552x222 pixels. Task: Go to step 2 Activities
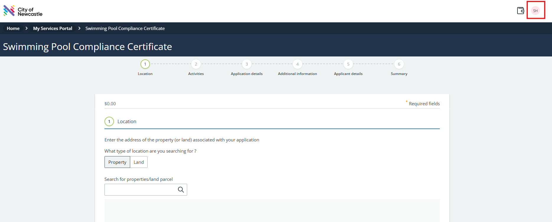196,64
